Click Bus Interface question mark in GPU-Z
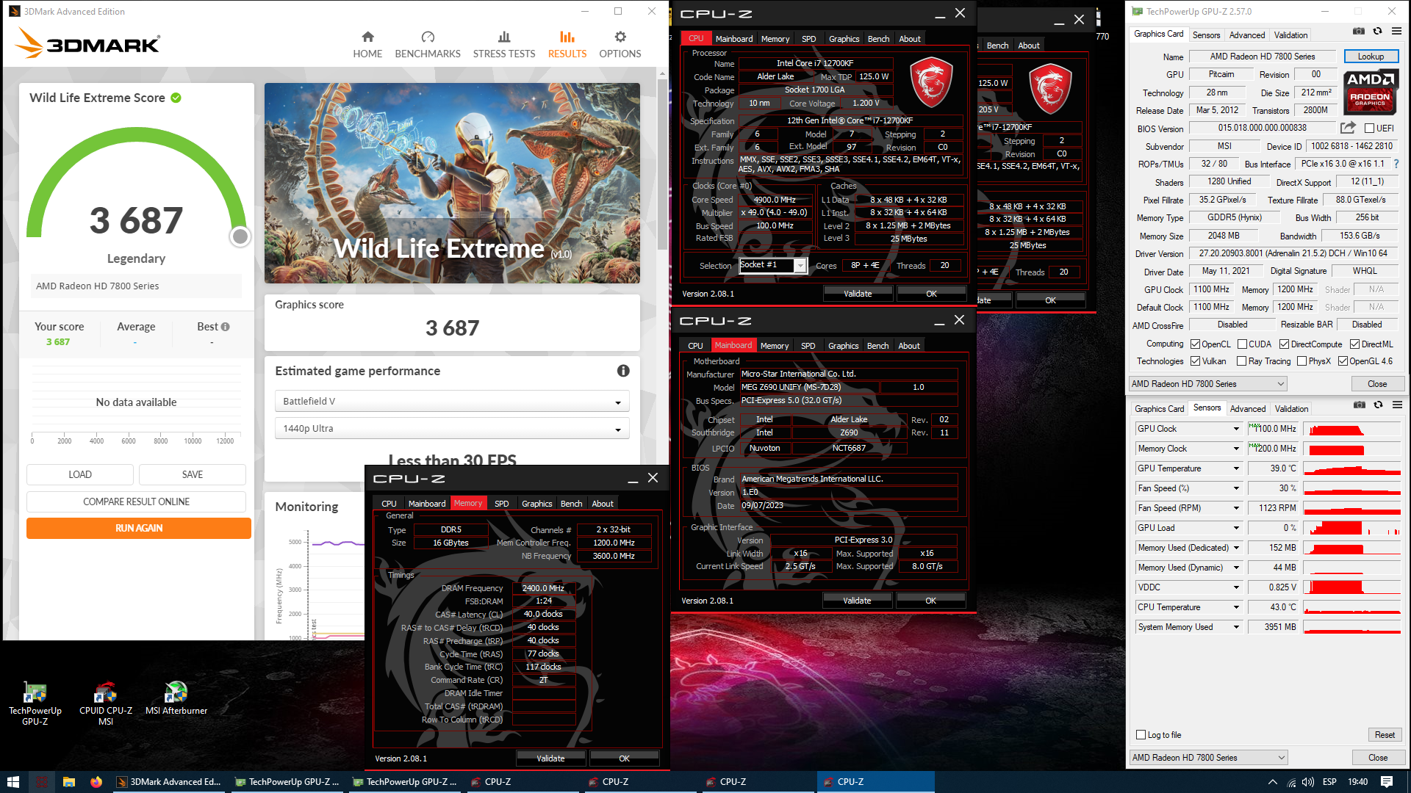The width and height of the screenshot is (1411, 793). 1396,164
